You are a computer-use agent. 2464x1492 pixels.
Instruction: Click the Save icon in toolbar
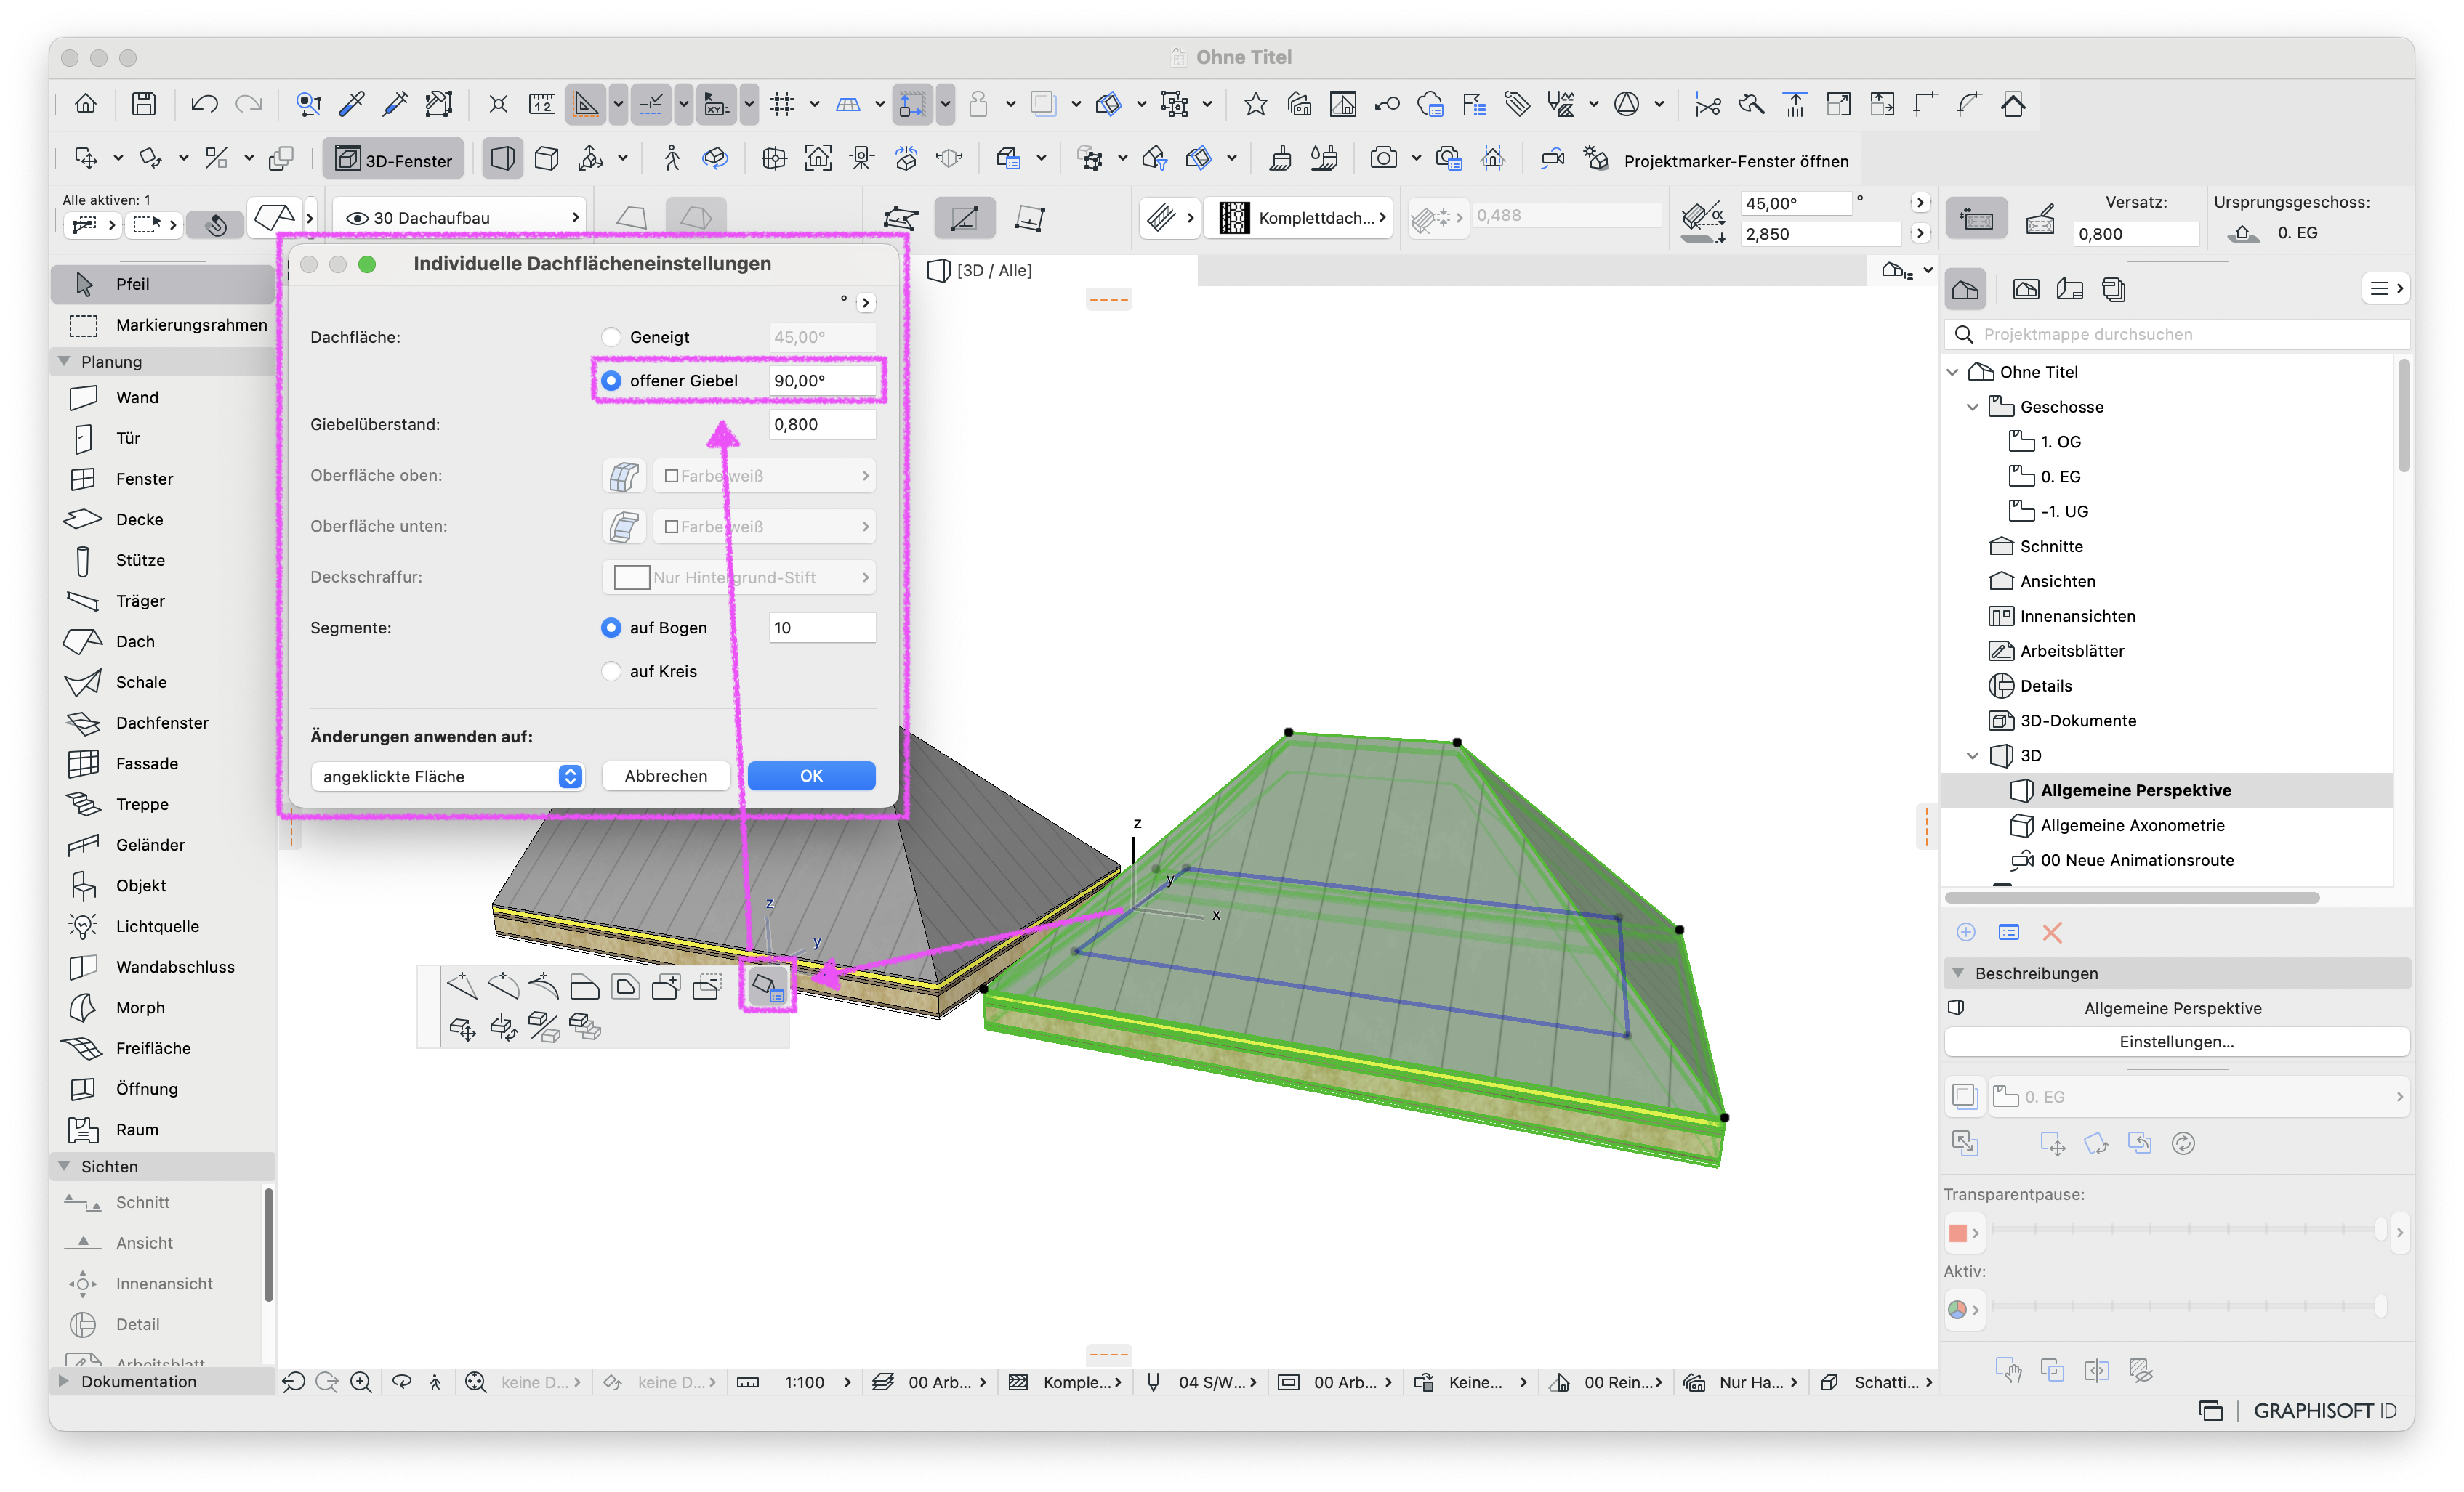click(144, 104)
